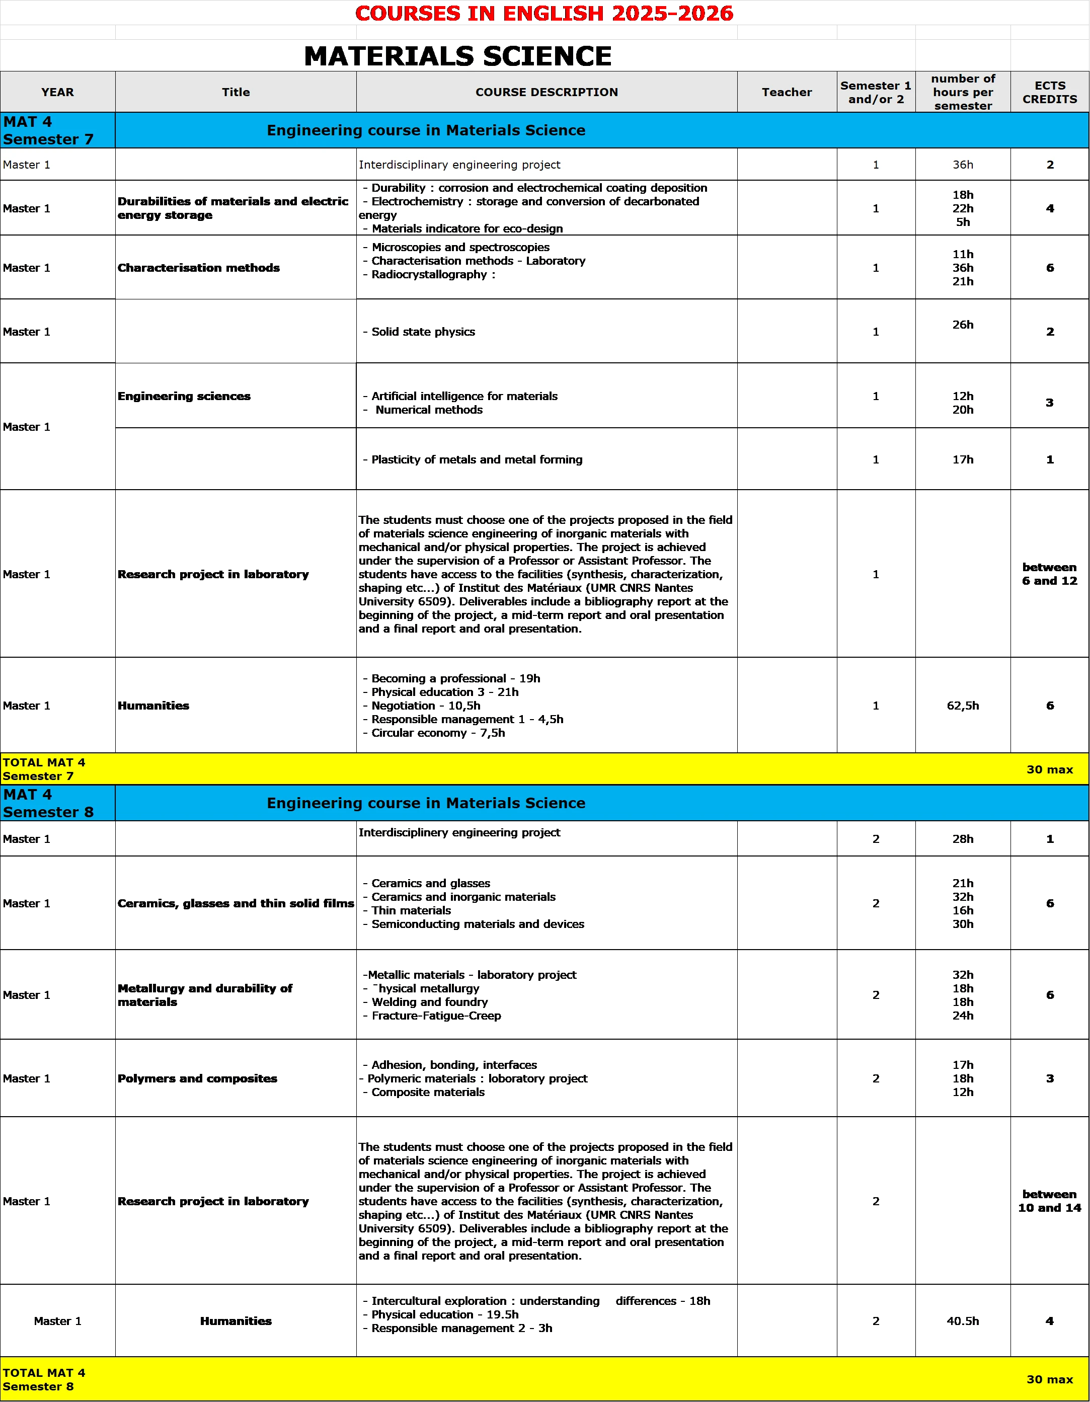Select the 'MAT 4 Semester 7' cell
The image size is (1090, 1402).
pyautogui.click(x=48, y=130)
